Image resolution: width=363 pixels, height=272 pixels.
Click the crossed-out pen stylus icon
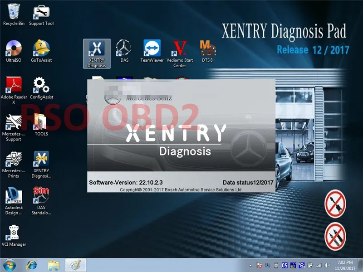(335, 236)
